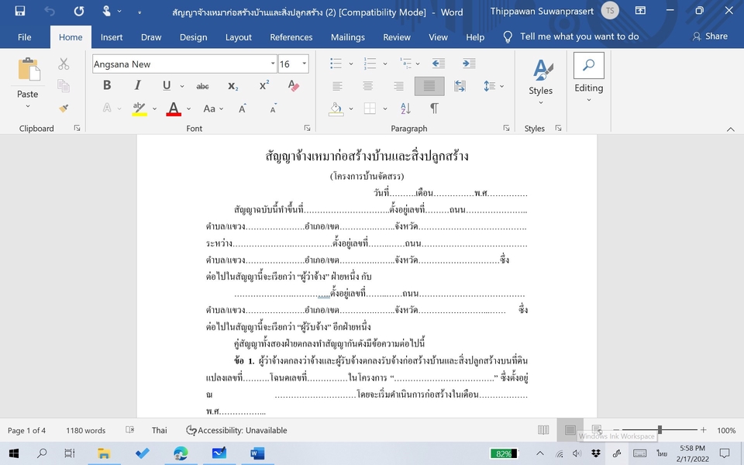The width and height of the screenshot is (744, 465).
Task: Click the Copy icon in Clipboard group
Action: 64,86
